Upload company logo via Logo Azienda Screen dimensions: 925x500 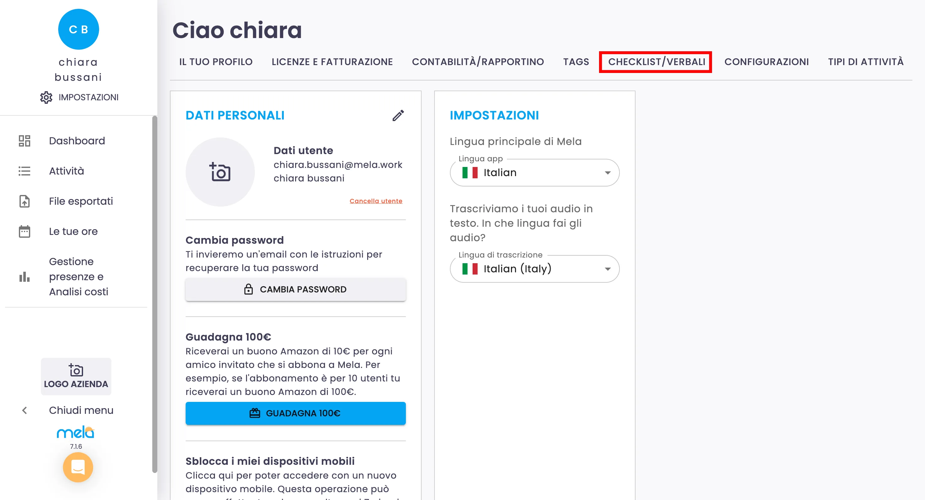click(x=76, y=376)
